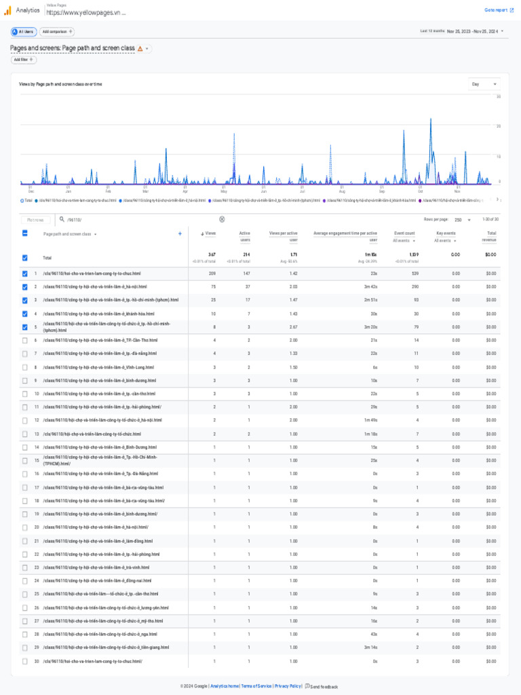Click the Views sort arrow icon

click(202, 233)
